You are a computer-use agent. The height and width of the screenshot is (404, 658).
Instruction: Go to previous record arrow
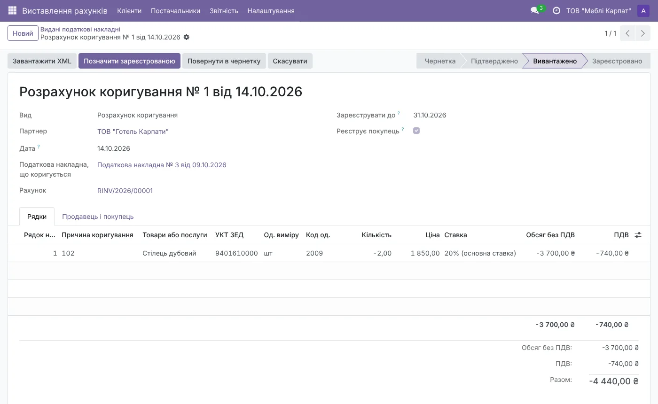pyautogui.click(x=627, y=33)
